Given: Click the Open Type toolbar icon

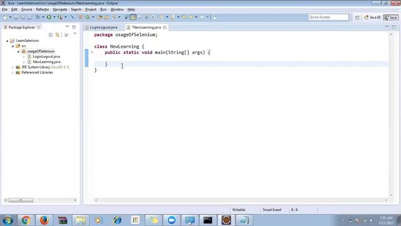Looking at the screenshot, I should coord(100,17).
